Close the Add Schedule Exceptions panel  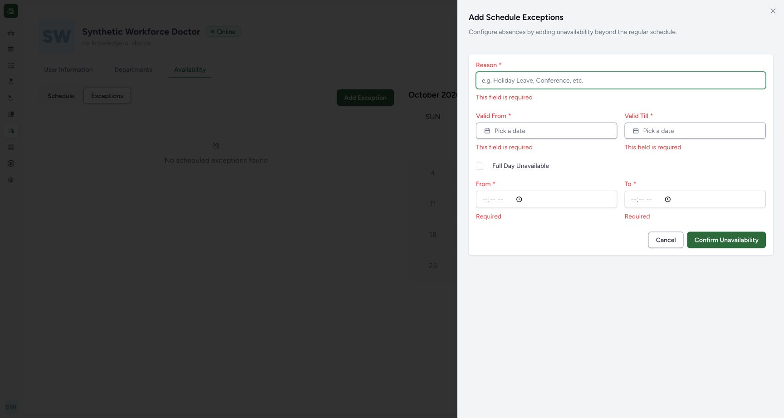click(x=773, y=11)
